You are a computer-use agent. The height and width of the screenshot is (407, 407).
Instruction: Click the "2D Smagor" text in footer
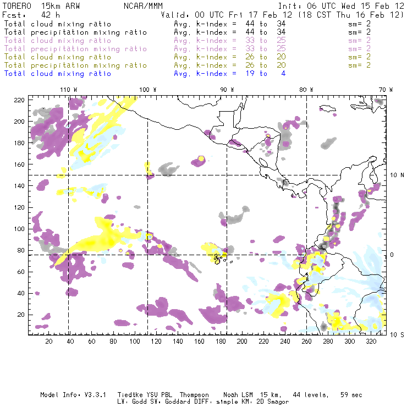[x=273, y=402]
